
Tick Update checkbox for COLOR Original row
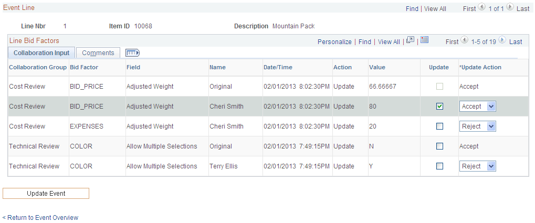440,146
